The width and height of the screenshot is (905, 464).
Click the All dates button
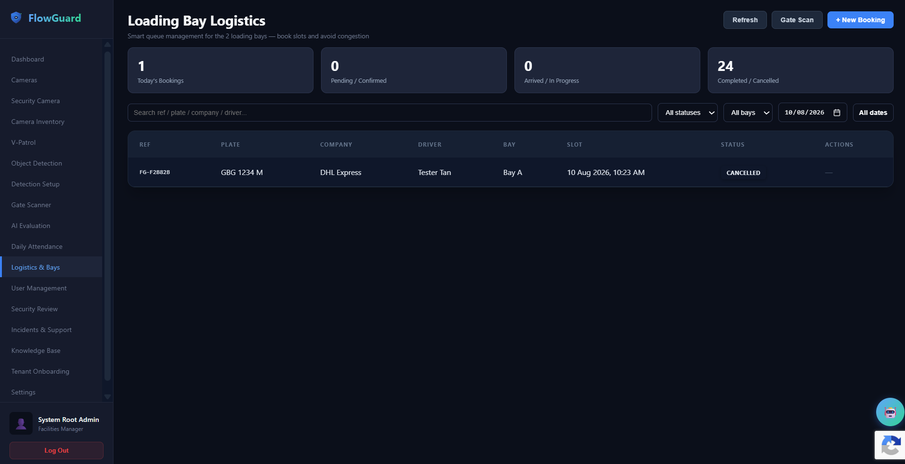tap(873, 113)
